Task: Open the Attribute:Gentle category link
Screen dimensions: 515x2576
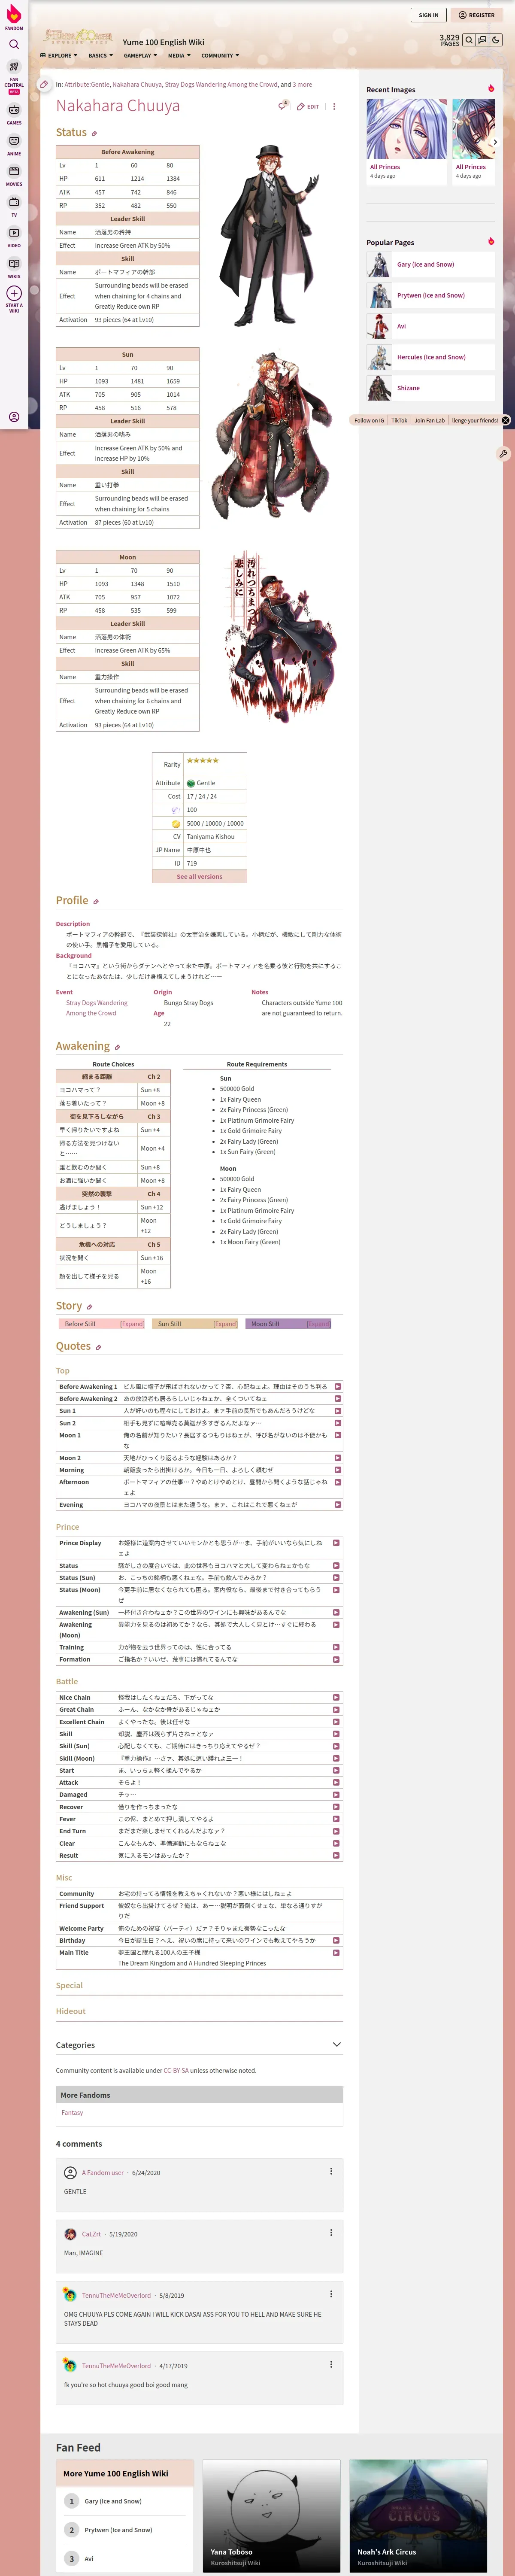Action: pos(87,85)
